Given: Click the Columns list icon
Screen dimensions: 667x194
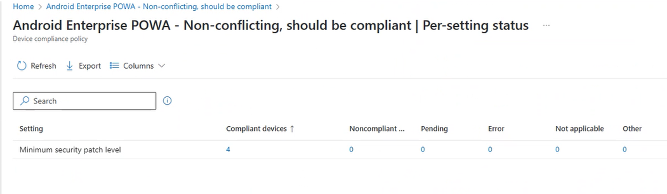Looking at the screenshot, I should 114,66.
